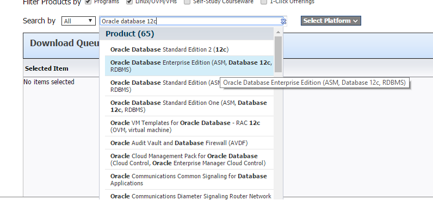Select Oracle Database Standard Edition One

[187, 106]
